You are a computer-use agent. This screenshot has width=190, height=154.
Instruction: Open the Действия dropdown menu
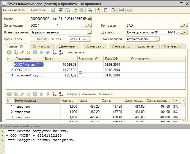coord(39,10)
